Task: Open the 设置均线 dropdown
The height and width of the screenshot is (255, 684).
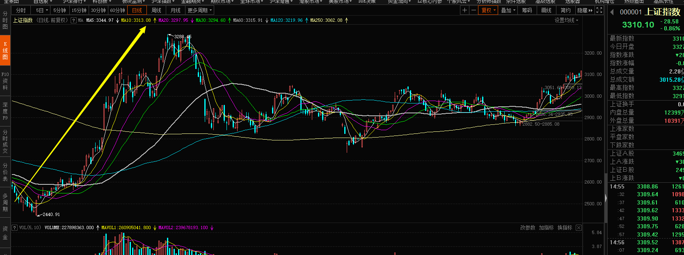Action: point(566,20)
